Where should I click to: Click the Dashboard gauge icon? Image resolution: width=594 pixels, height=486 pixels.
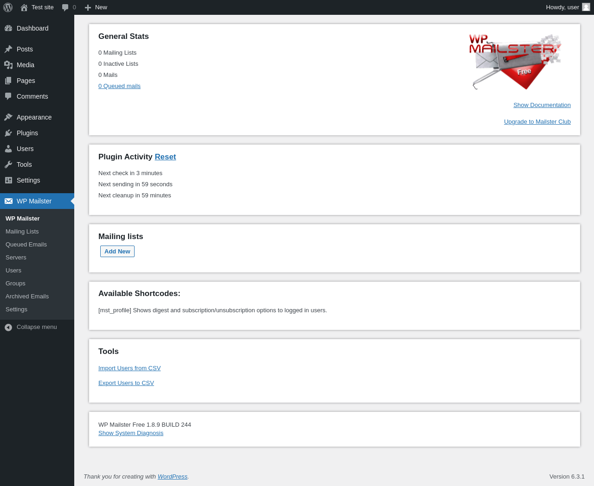coord(8,28)
